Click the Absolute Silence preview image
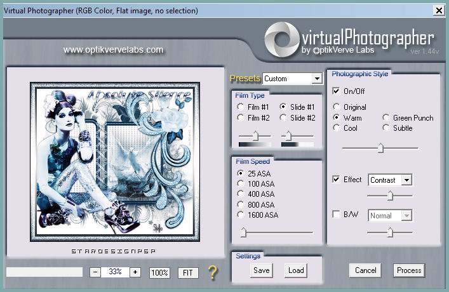This screenshot has width=449, height=292. [x=115, y=162]
